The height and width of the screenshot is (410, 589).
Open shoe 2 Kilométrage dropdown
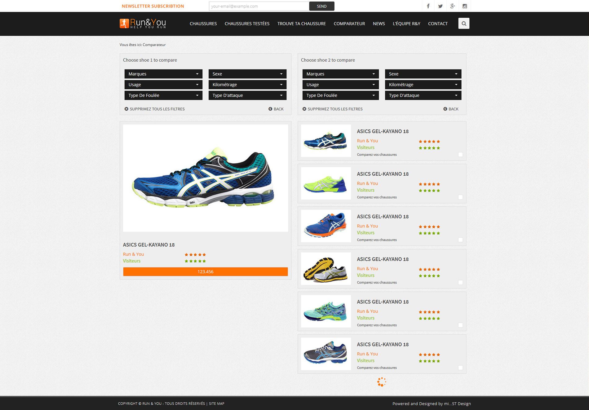click(423, 85)
